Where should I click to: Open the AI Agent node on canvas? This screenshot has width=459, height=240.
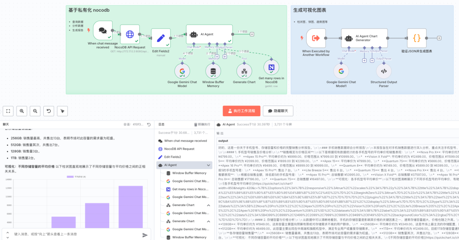coord(209,34)
